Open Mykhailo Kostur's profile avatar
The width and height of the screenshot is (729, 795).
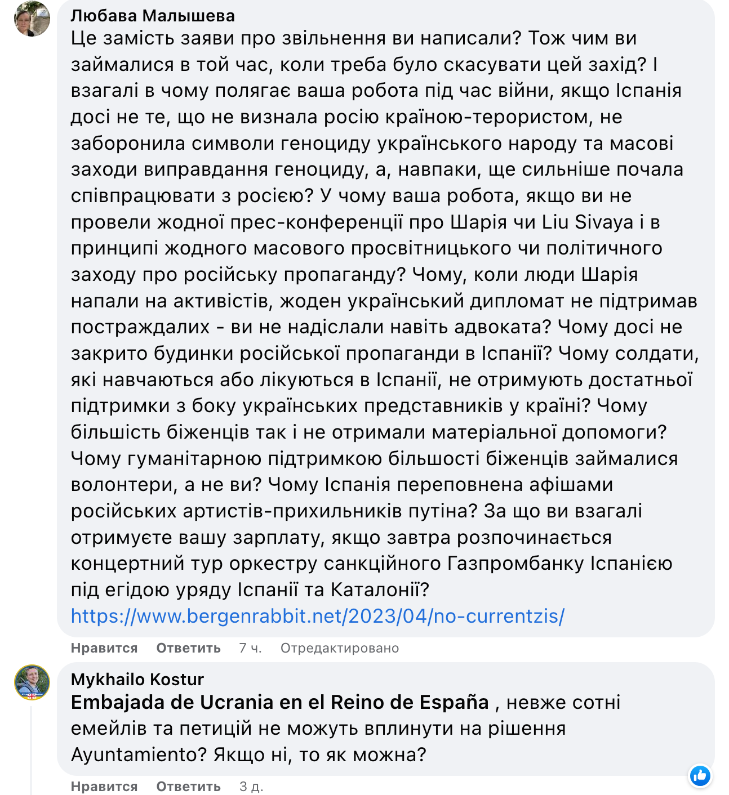pyautogui.click(x=32, y=682)
